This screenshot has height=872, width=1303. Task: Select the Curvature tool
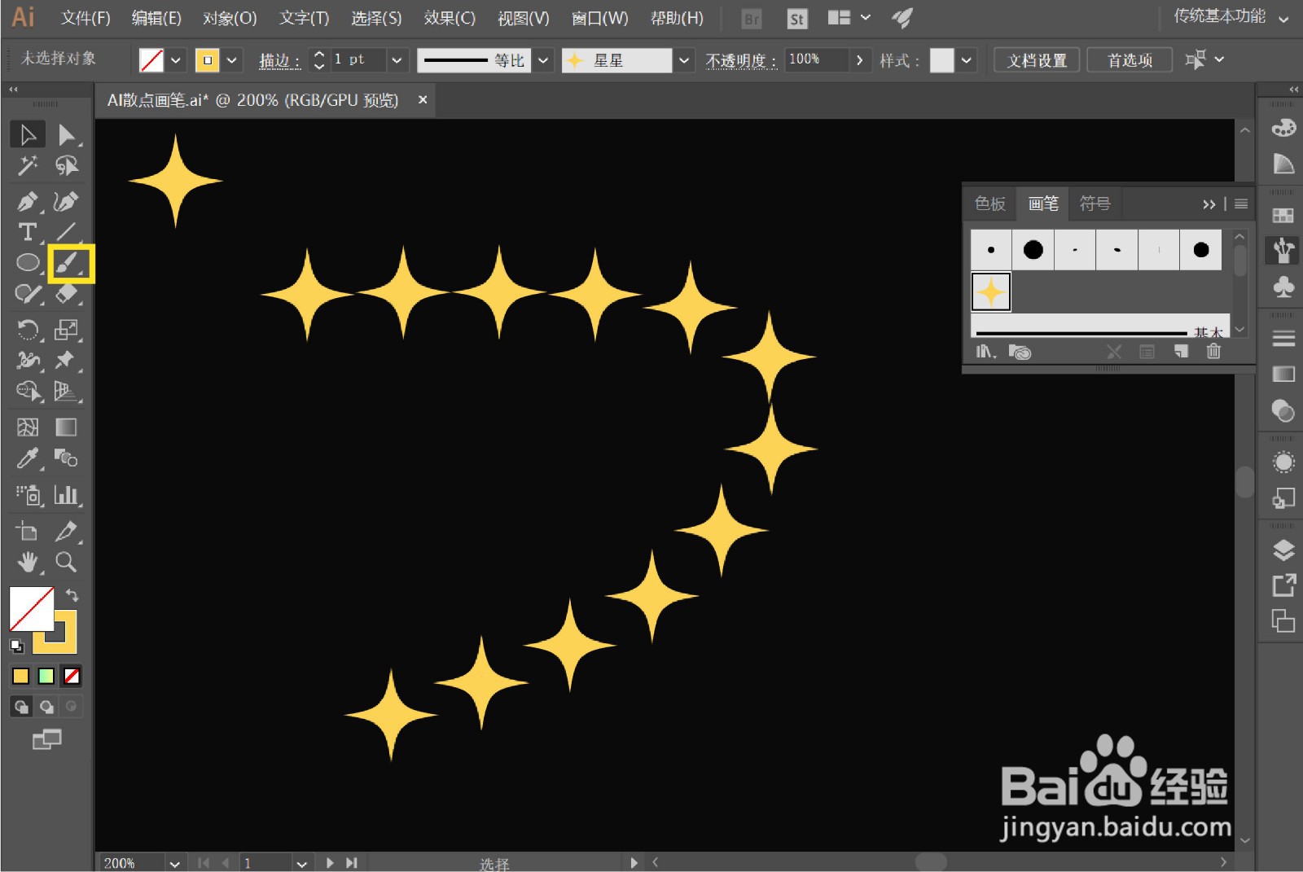[66, 201]
